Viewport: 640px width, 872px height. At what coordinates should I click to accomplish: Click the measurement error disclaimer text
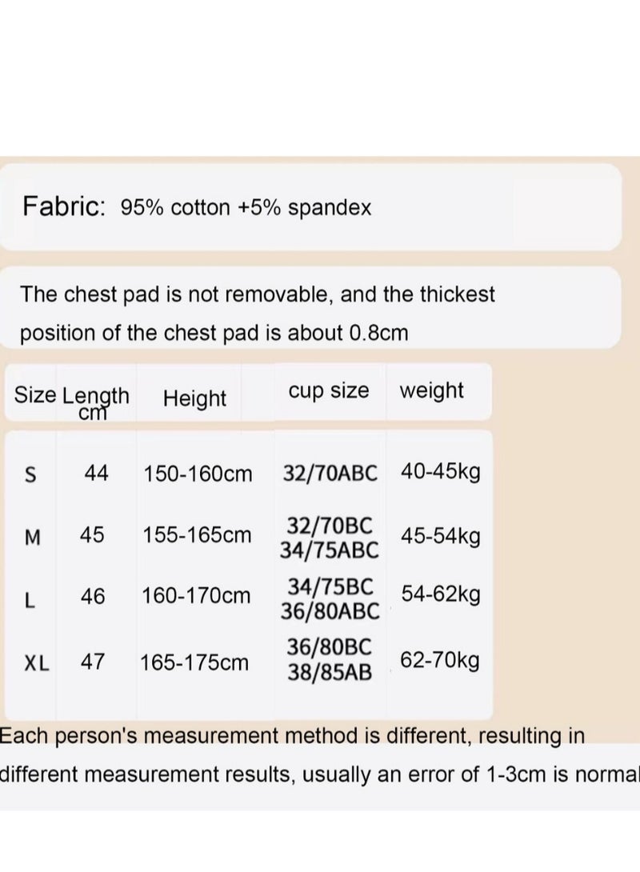click(x=320, y=754)
